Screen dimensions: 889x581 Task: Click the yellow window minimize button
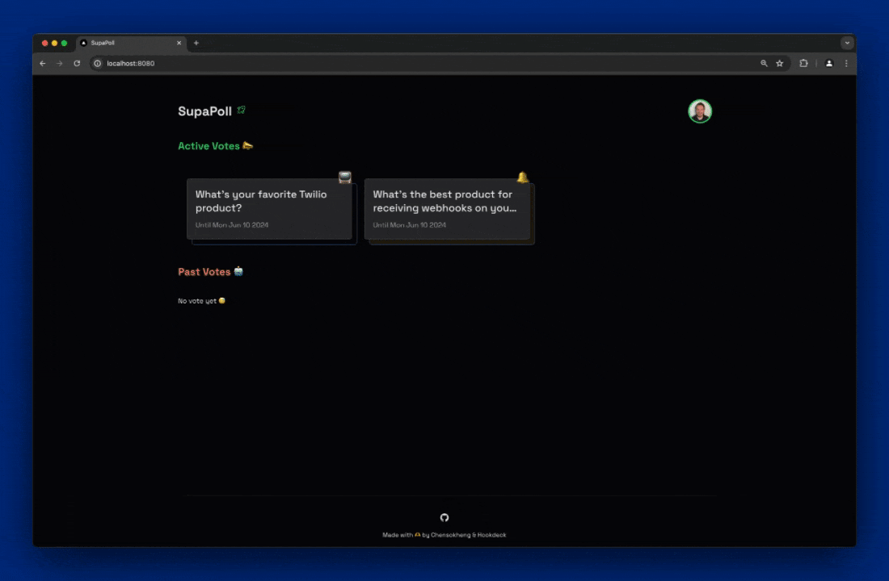pyautogui.click(x=54, y=43)
